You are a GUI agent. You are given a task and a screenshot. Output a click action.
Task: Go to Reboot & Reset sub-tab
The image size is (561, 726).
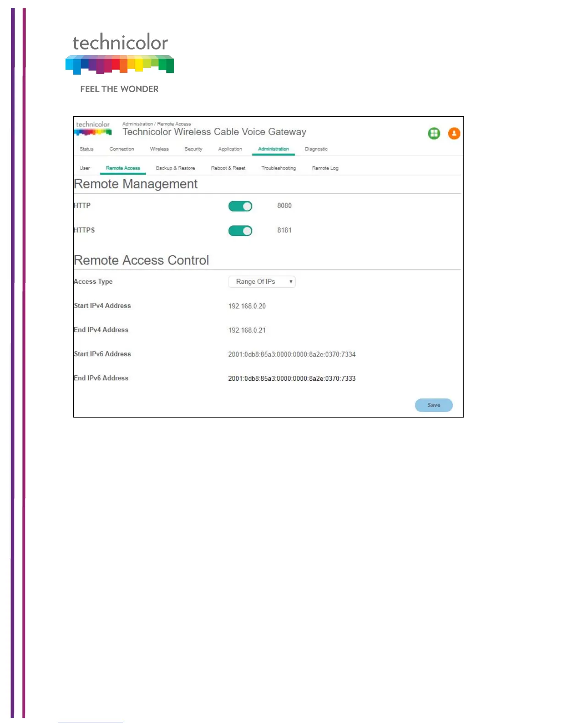[x=228, y=168]
